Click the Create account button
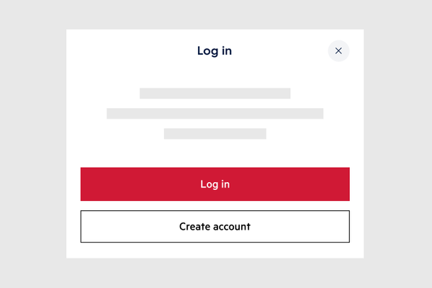432x288 pixels. [x=215, y=226]
